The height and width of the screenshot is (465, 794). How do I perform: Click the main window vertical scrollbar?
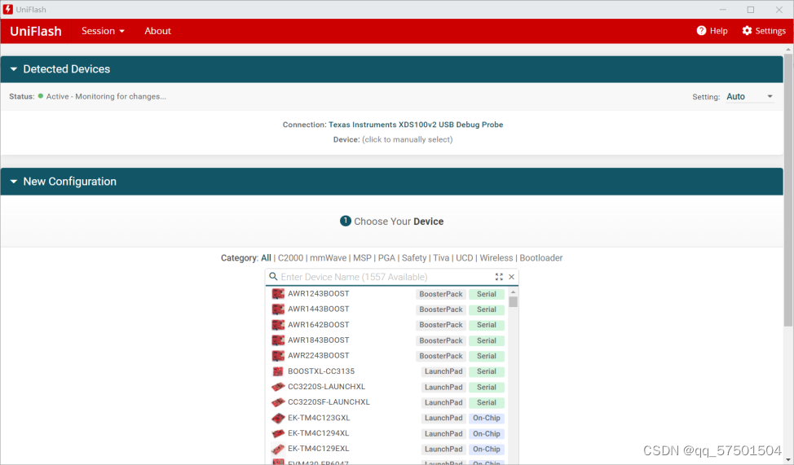coord(788,191)
